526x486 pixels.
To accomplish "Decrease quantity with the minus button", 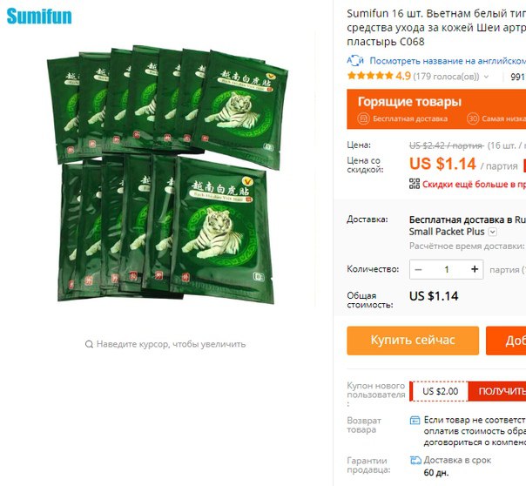I will (x=418, y=269).
